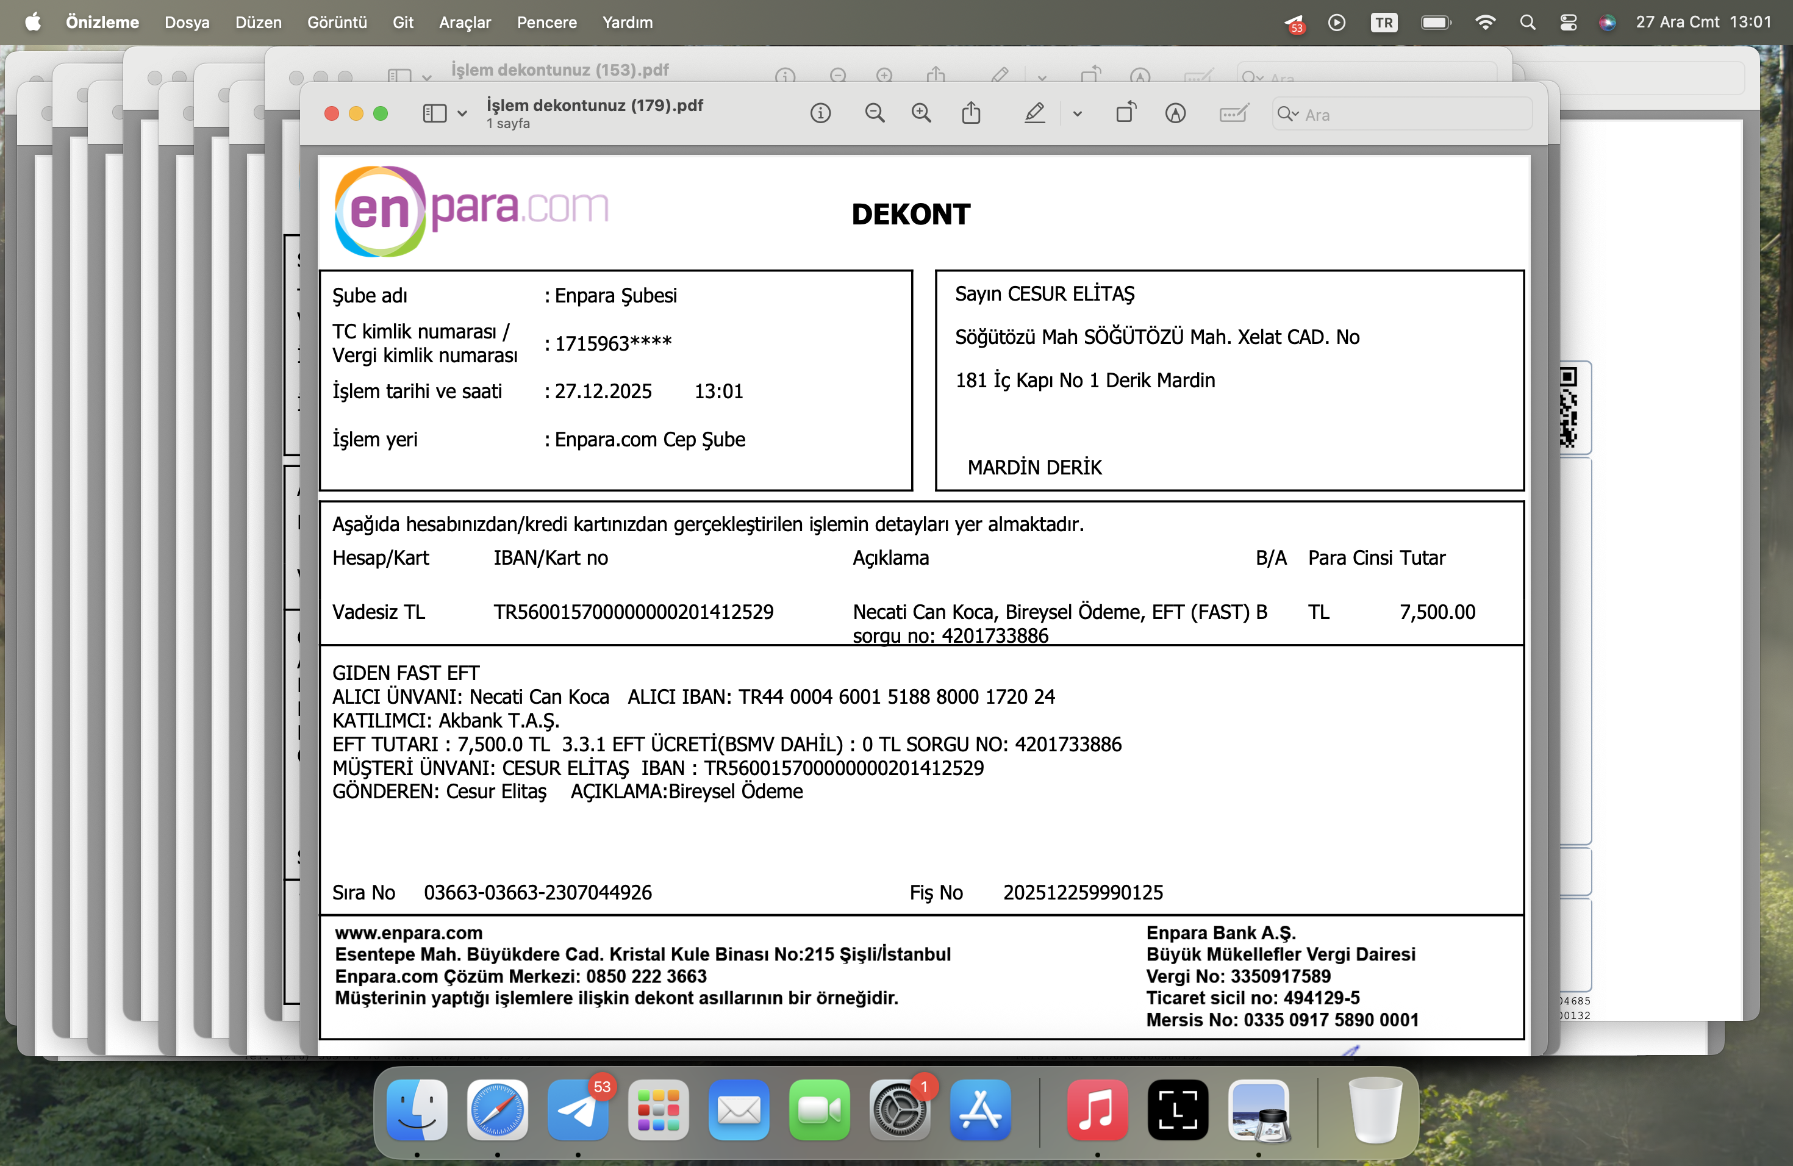Viewport: 1793px width, 1166px height.
Task: Zoom in the dekontunuz (179) document
Action: [x=922, y=114]
